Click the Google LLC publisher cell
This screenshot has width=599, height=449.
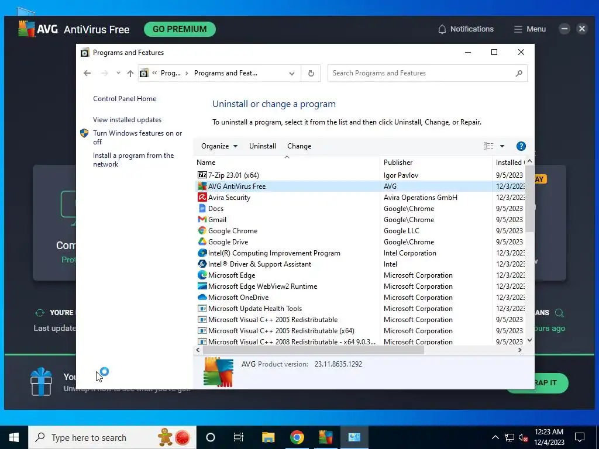401,230
